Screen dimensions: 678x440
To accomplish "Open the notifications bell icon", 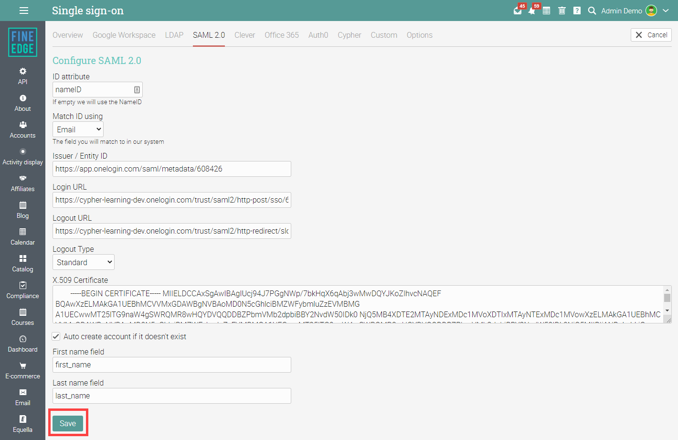I will pyautogui.click(x=532, y=11).
